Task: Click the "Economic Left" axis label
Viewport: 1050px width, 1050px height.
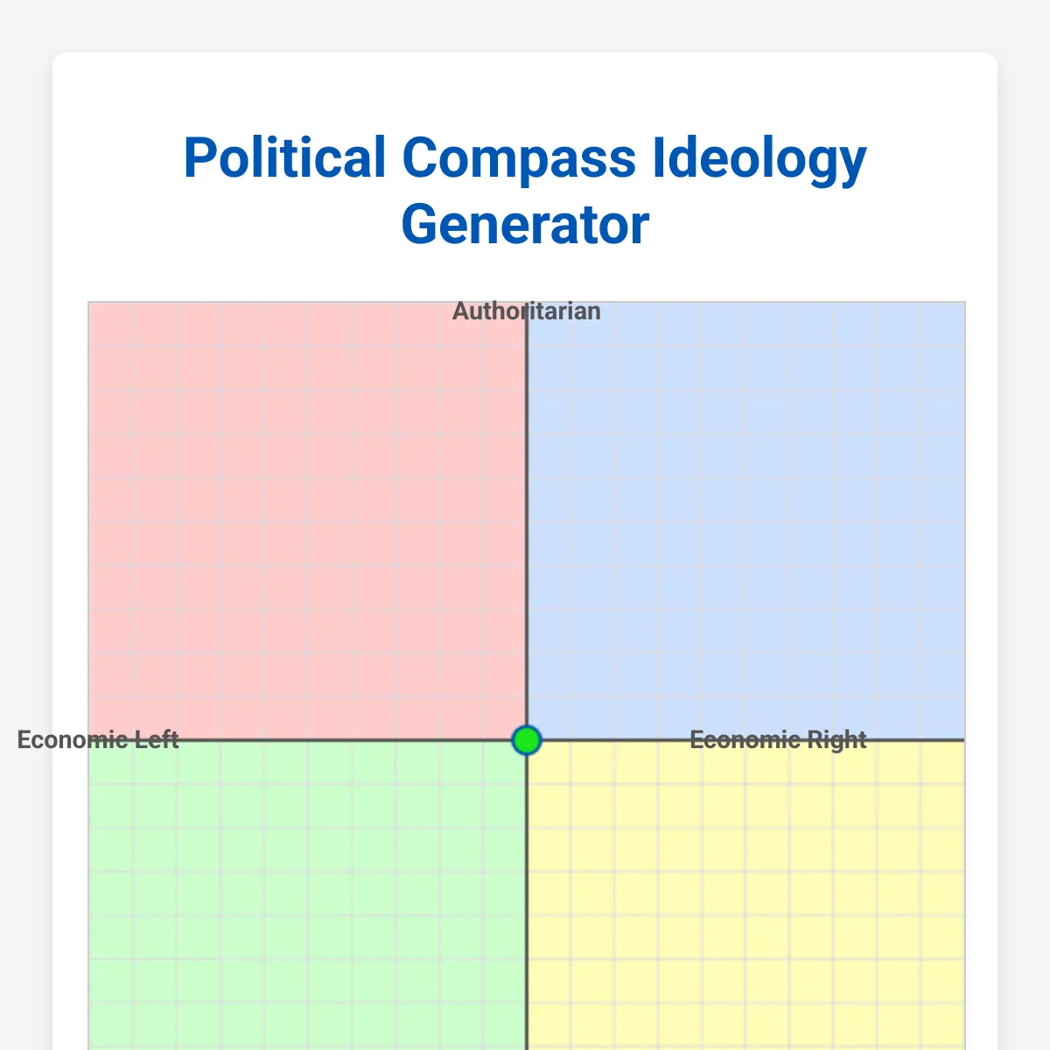Action: tap(98, 740)
